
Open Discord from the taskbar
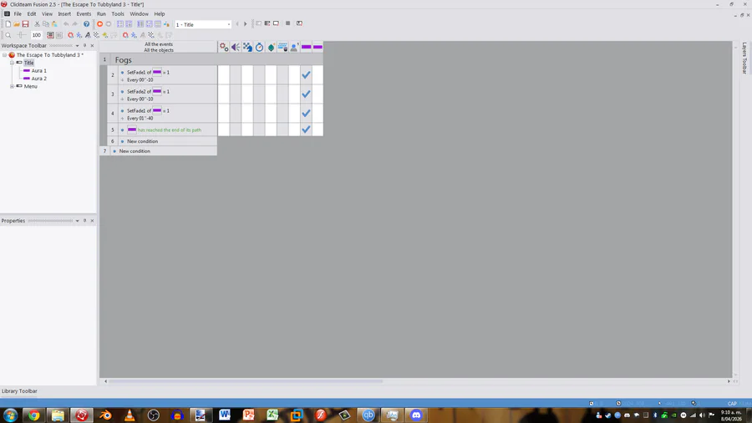416,415
